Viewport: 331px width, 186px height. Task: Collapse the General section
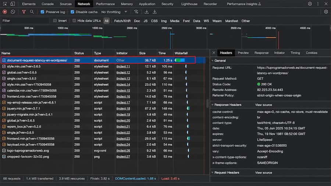coord(212,61)
